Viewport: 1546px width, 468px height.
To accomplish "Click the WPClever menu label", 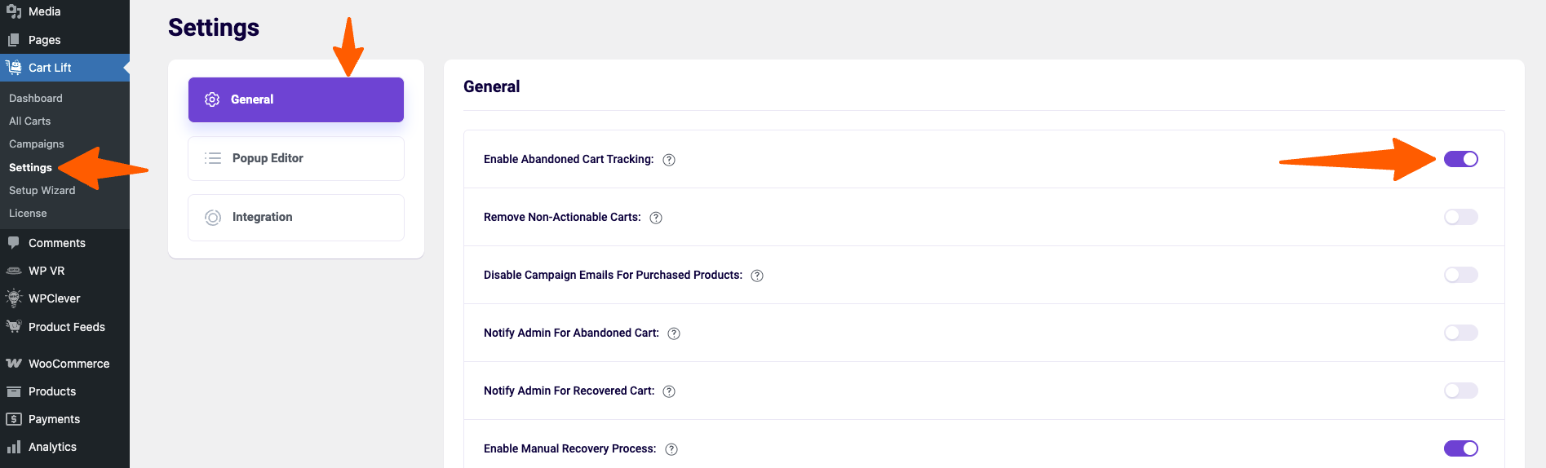I will tap(55, 298).
